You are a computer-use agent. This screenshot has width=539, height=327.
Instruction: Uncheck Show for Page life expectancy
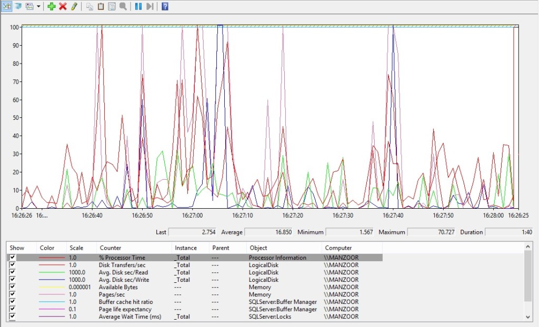tap(13, 309)
